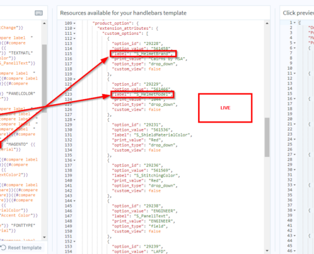
Task: Collapse the fold arrow at line 136
Action: pyautogui.click(x=74, y=161)
